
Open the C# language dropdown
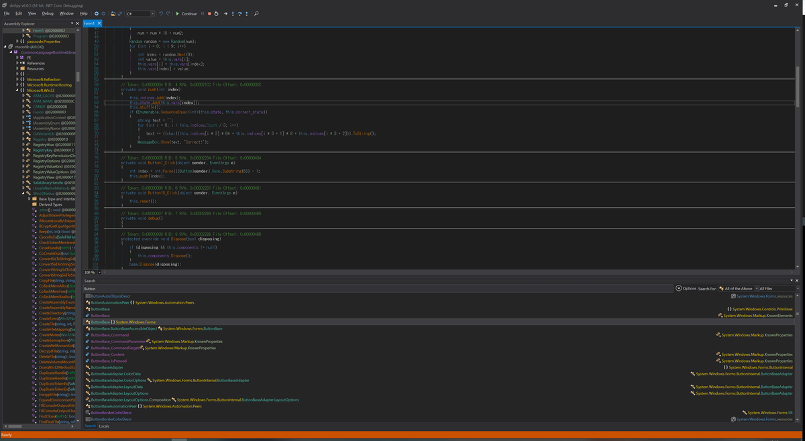[x=141, y=13]
